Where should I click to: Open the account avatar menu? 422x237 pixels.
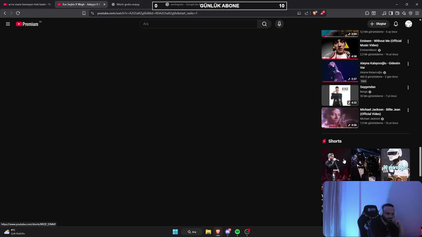[408, 24]
